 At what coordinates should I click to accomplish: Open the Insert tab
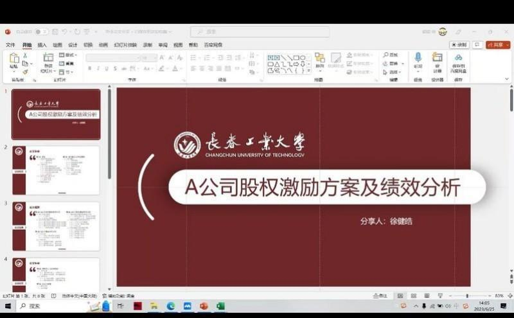click(x=42, y=45)
